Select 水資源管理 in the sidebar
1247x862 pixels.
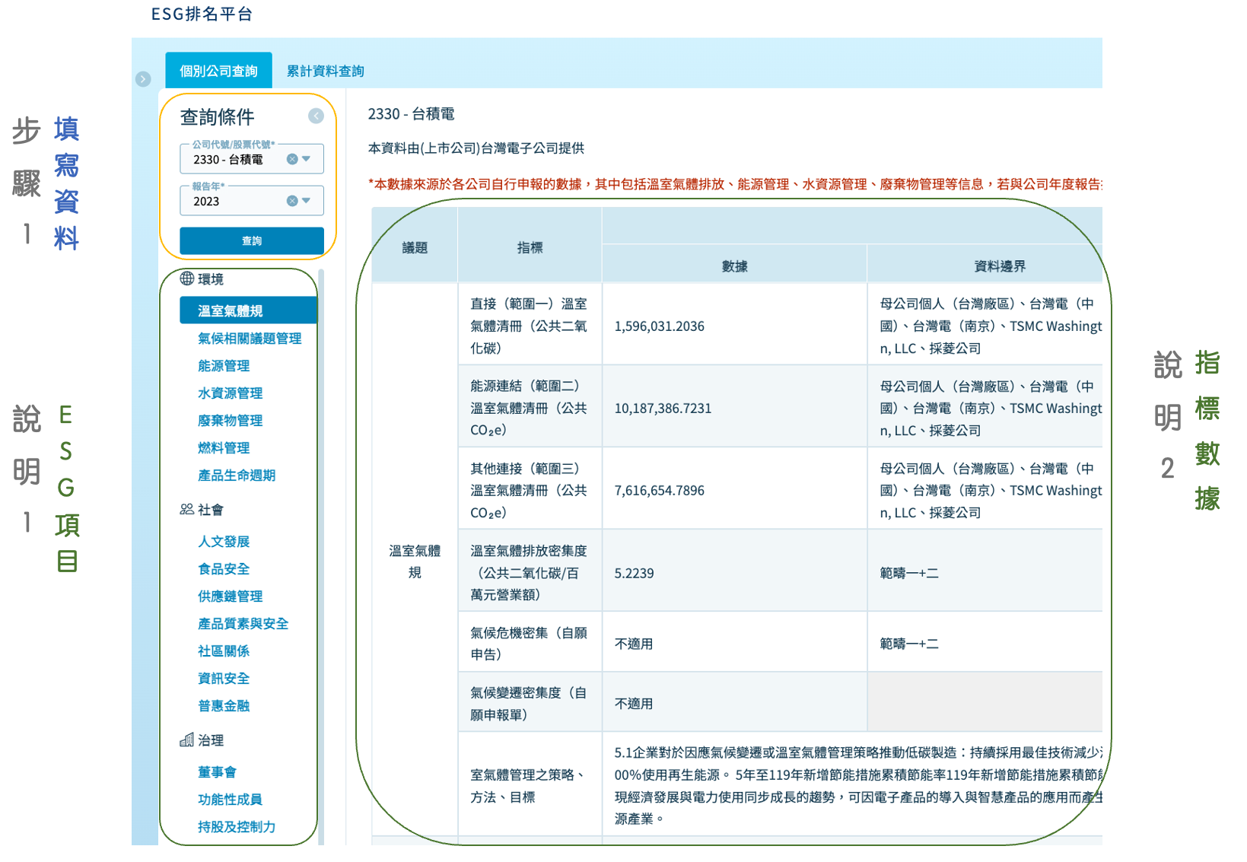tap(230, 393)
